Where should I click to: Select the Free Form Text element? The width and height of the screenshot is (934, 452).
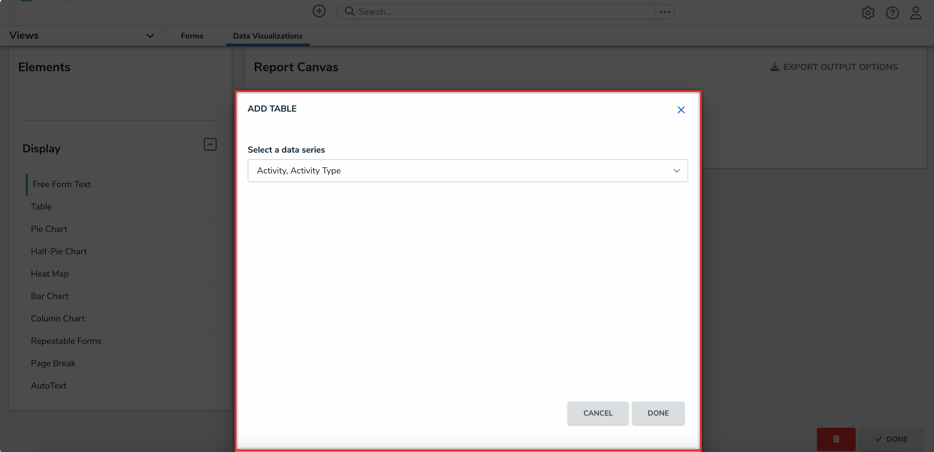[x=61, y=184]
